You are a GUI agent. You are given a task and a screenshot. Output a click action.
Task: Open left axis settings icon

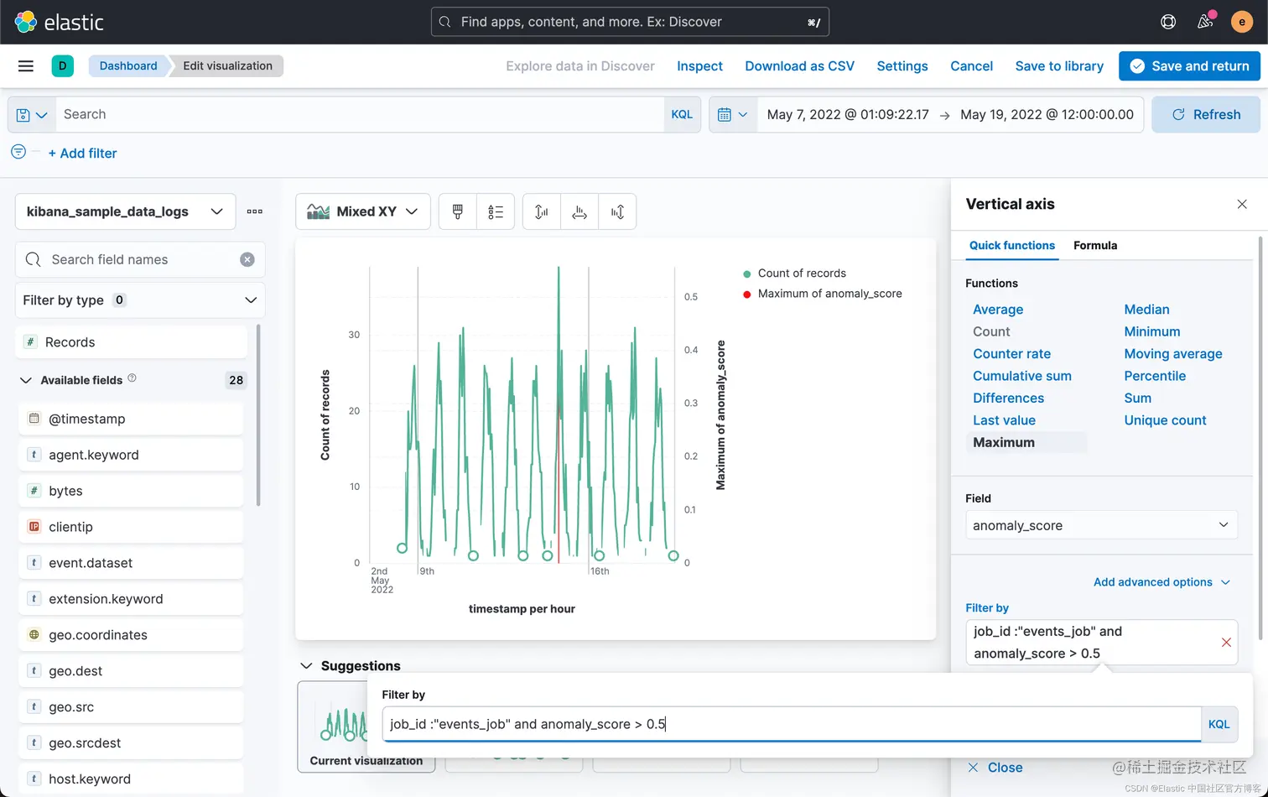click(542, 211)
